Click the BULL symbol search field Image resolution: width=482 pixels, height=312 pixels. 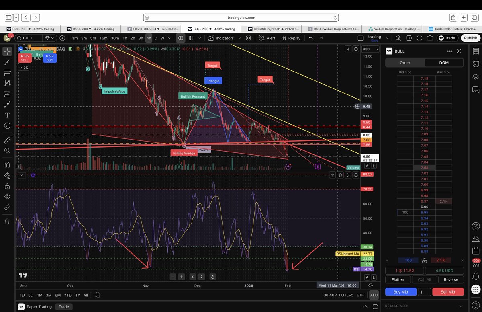tap(28, 38)
